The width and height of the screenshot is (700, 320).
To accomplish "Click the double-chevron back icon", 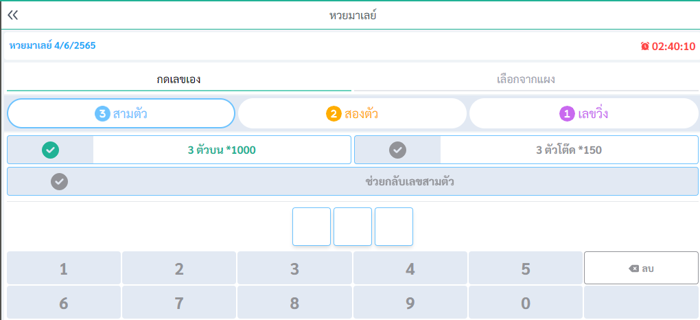I will pyautogui.click(x=13, y=15).
